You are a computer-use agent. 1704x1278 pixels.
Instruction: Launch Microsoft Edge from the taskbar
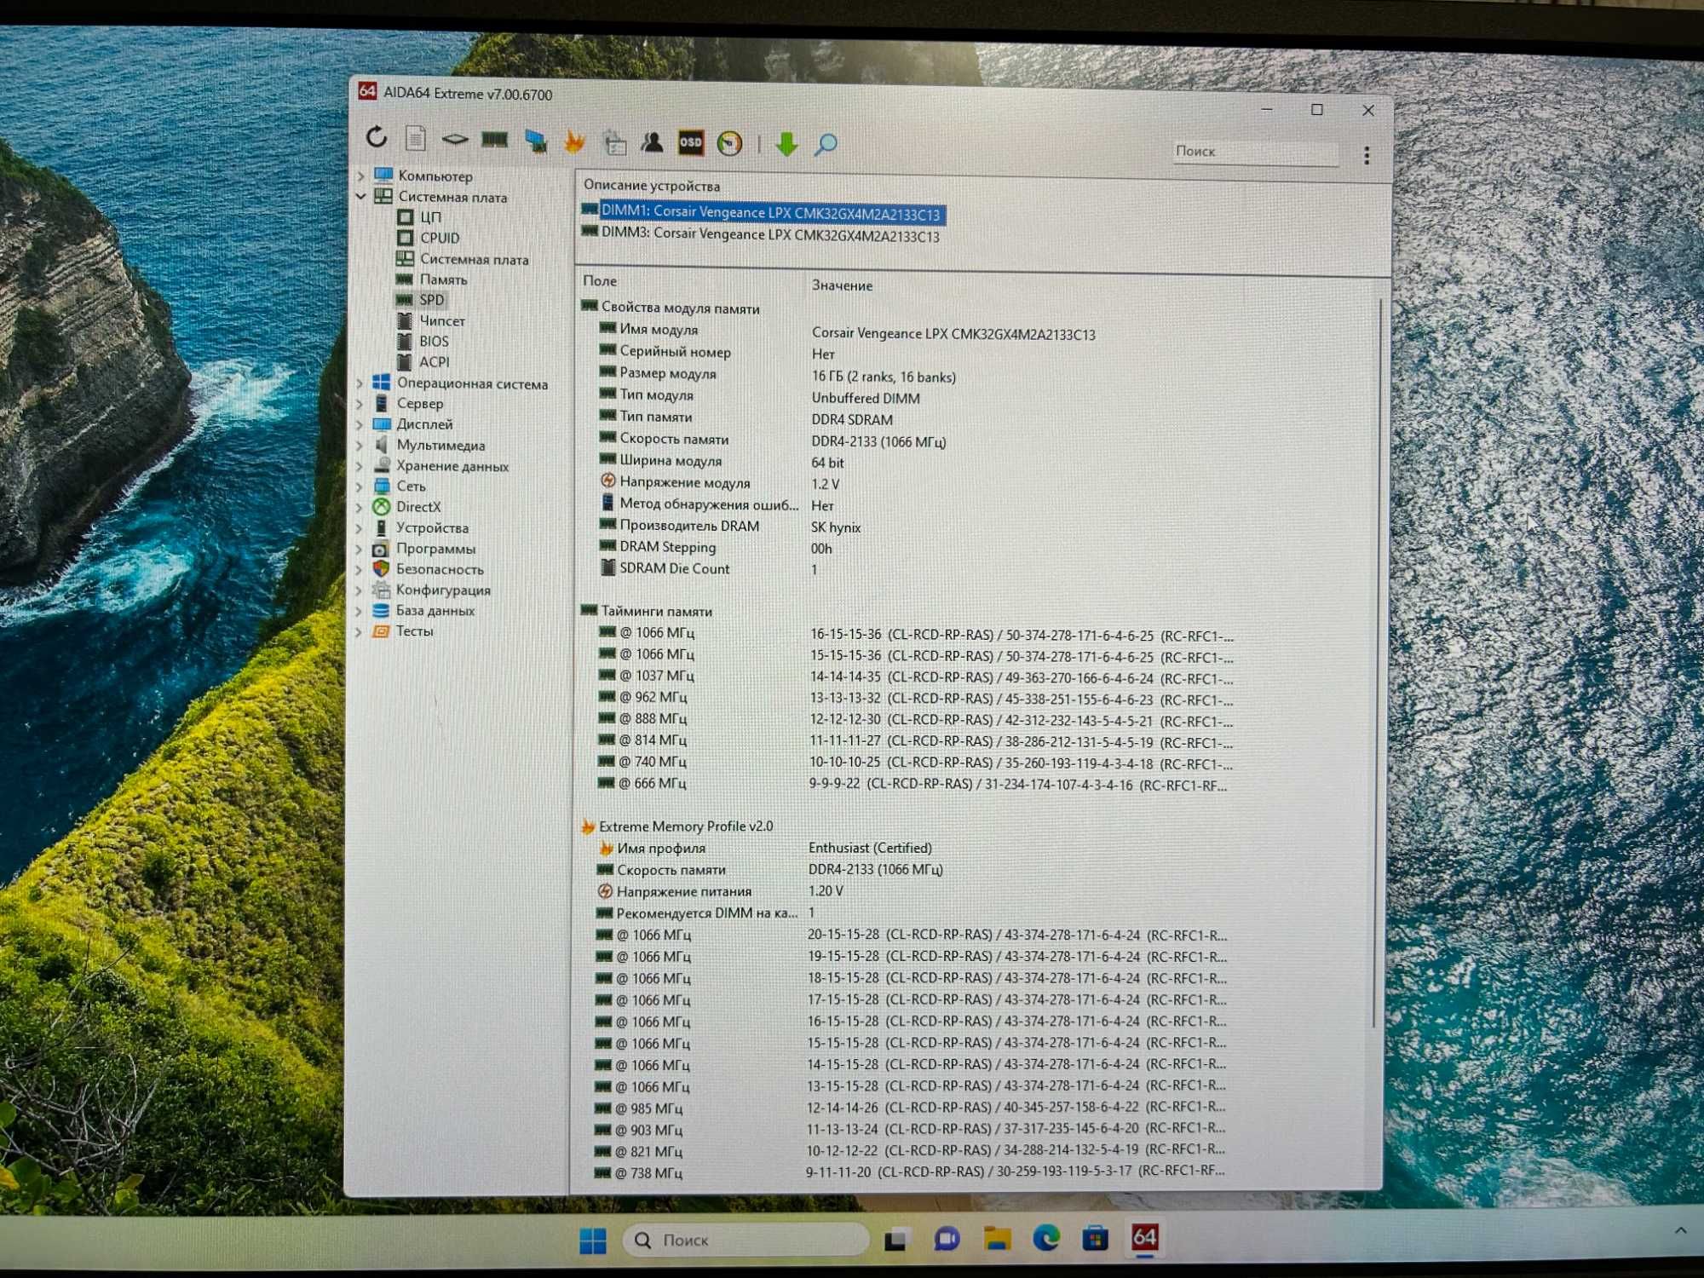coord(1046,1239)
